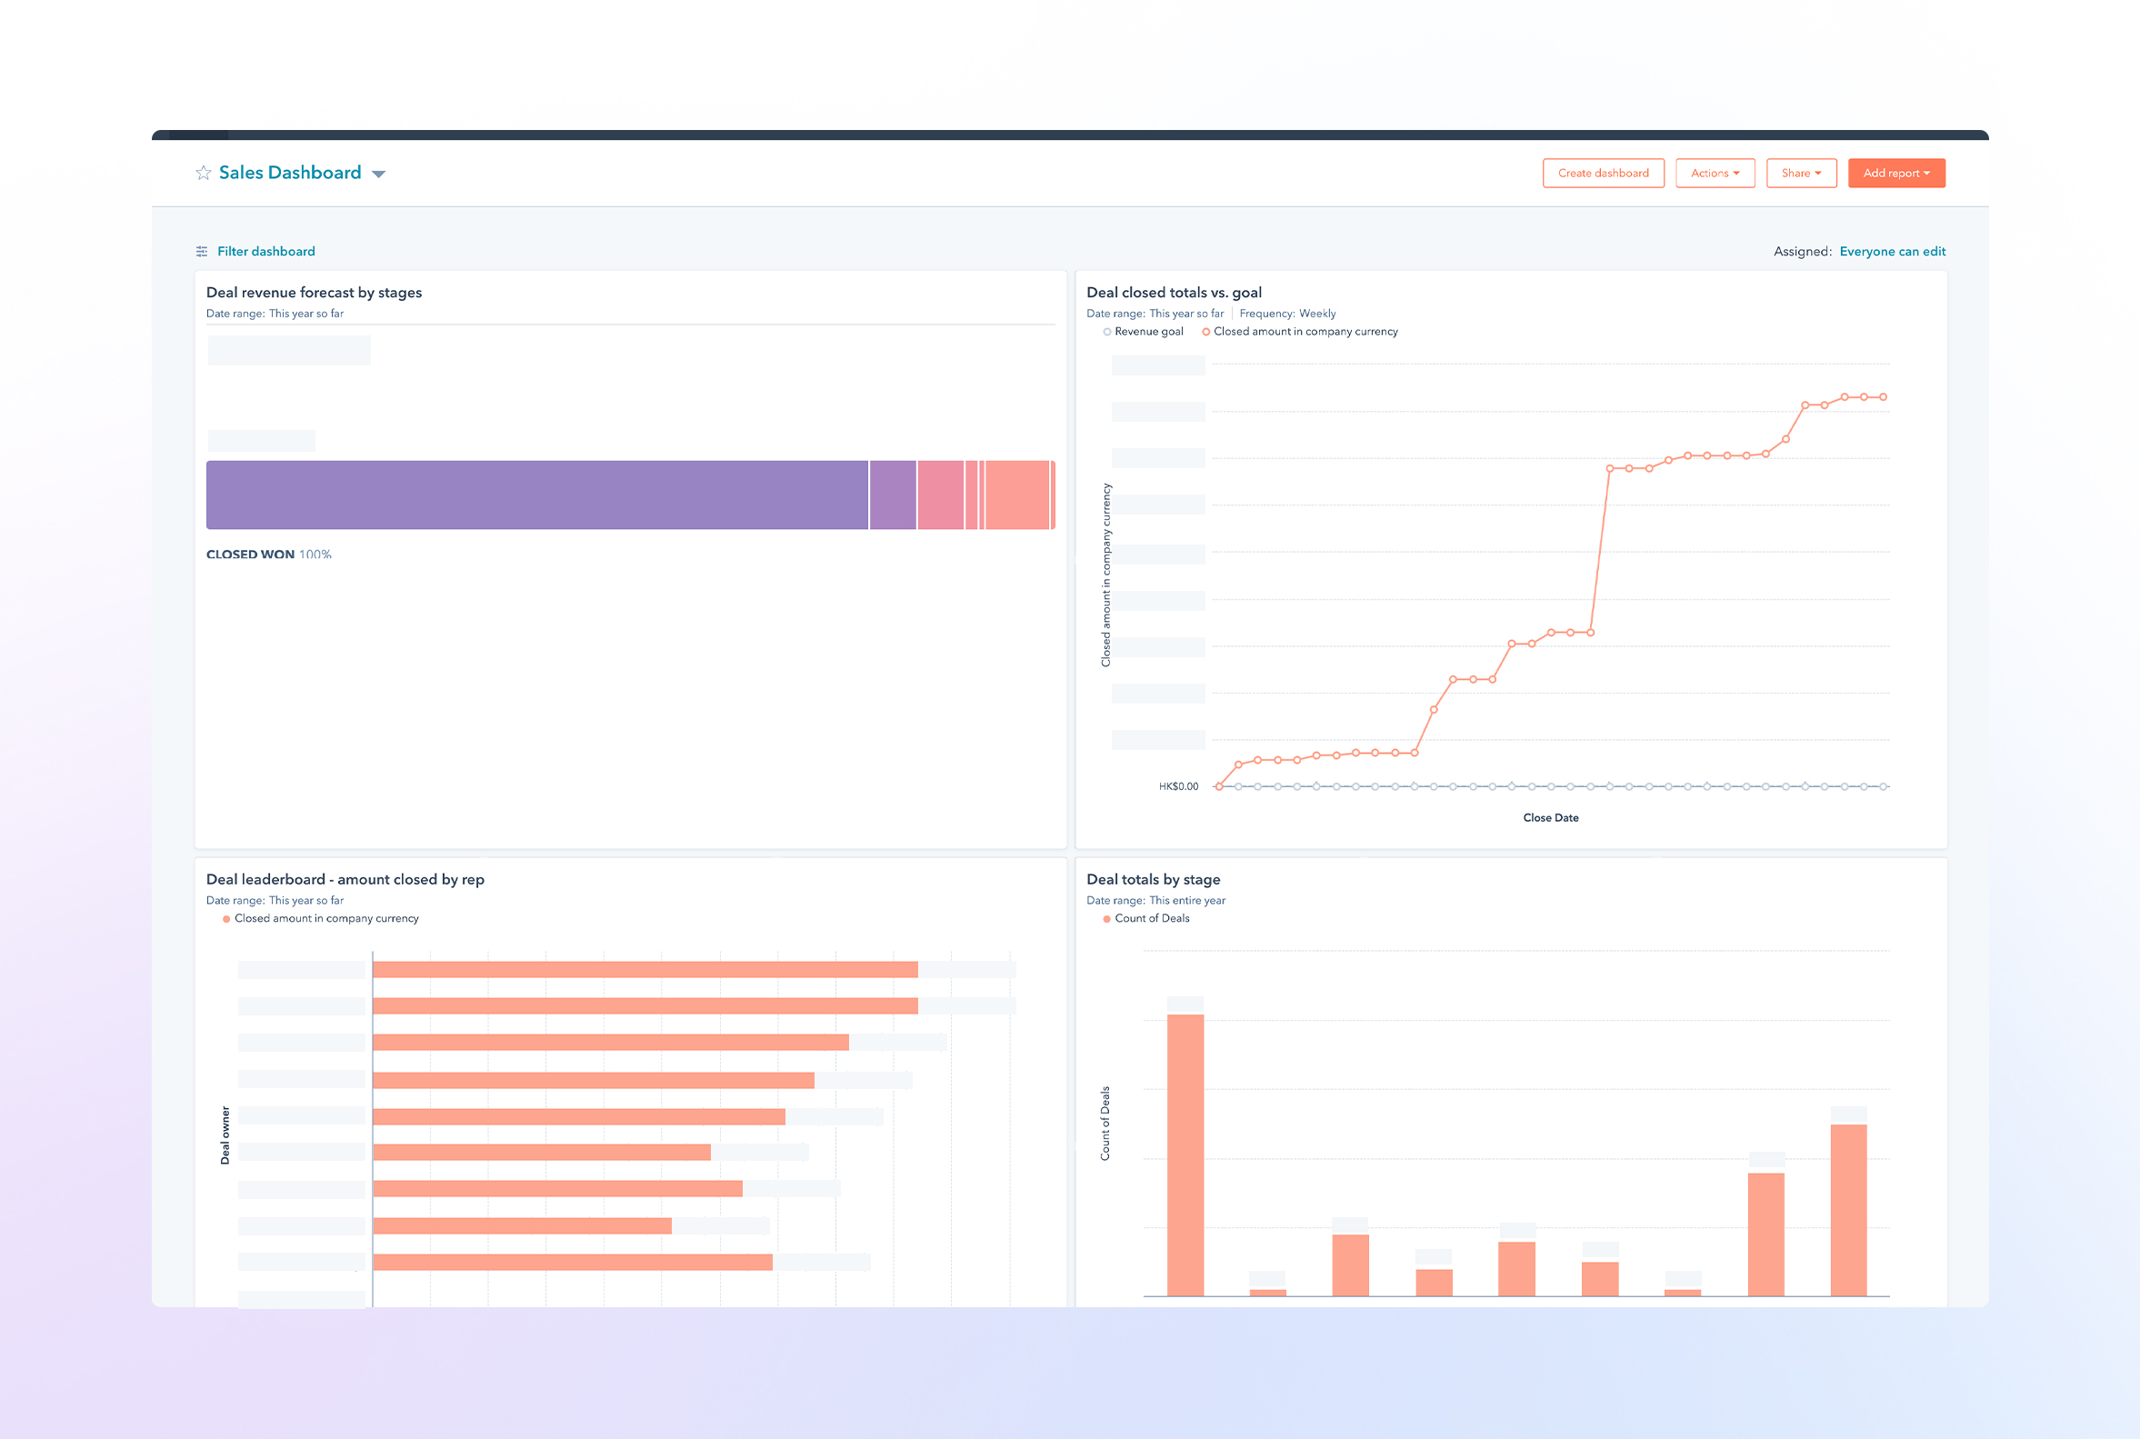This screenshot has width=2140, height=1439.
Task: Click the filter sliders icon beside Filter dashboard
Action: coord(202,251)
